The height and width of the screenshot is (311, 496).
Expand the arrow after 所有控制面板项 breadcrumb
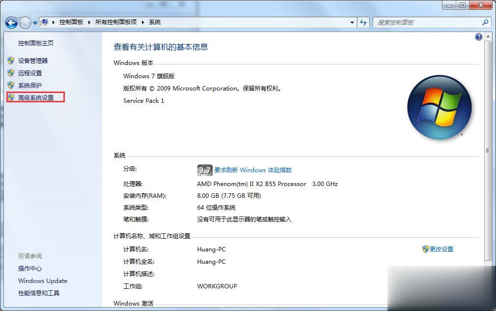click(143, 22)
